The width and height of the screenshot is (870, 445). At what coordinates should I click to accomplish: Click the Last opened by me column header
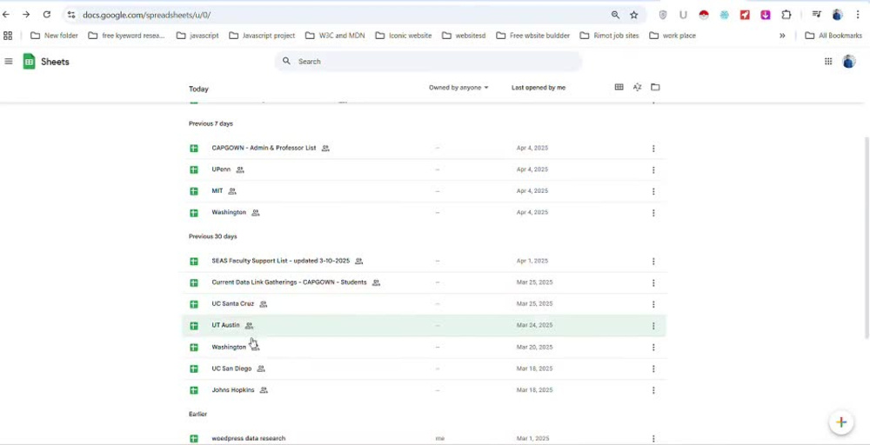539,88
